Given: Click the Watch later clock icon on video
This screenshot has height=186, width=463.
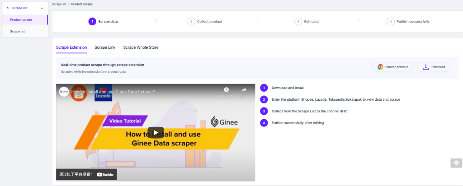Looking at the screenshot, I should point(226,89).
